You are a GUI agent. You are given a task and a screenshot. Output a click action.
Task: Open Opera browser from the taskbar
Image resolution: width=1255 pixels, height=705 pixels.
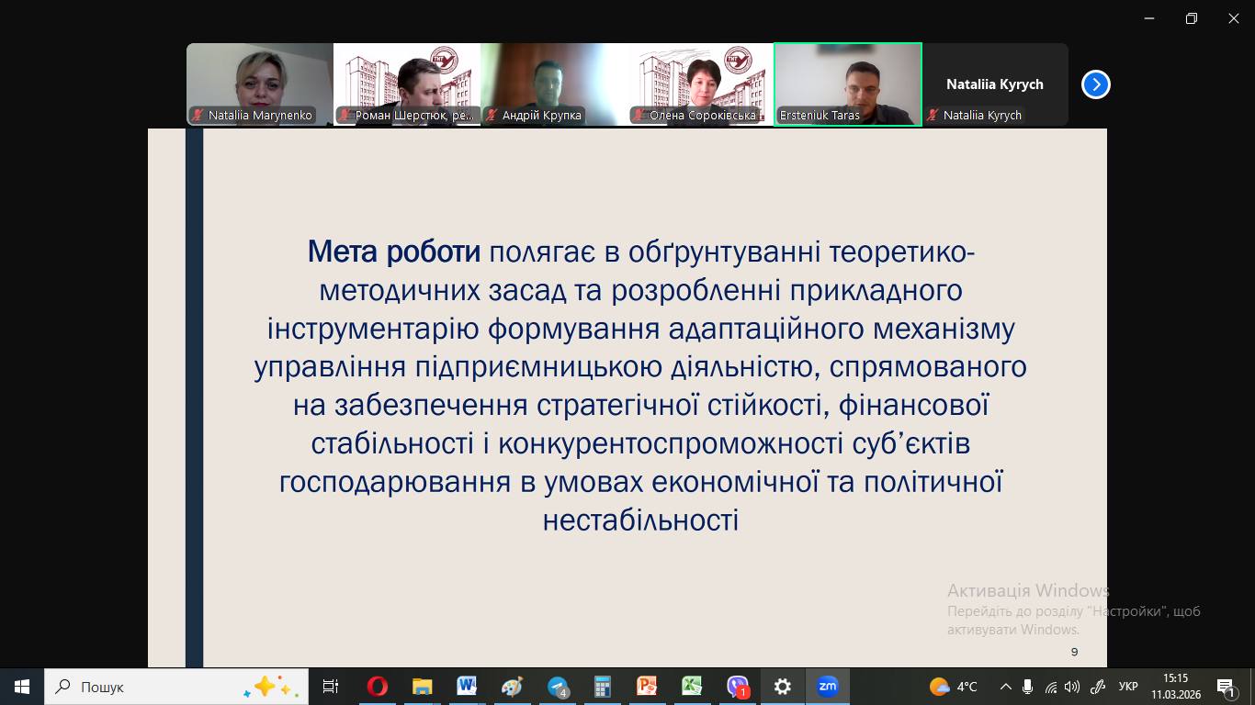(377, 687)
